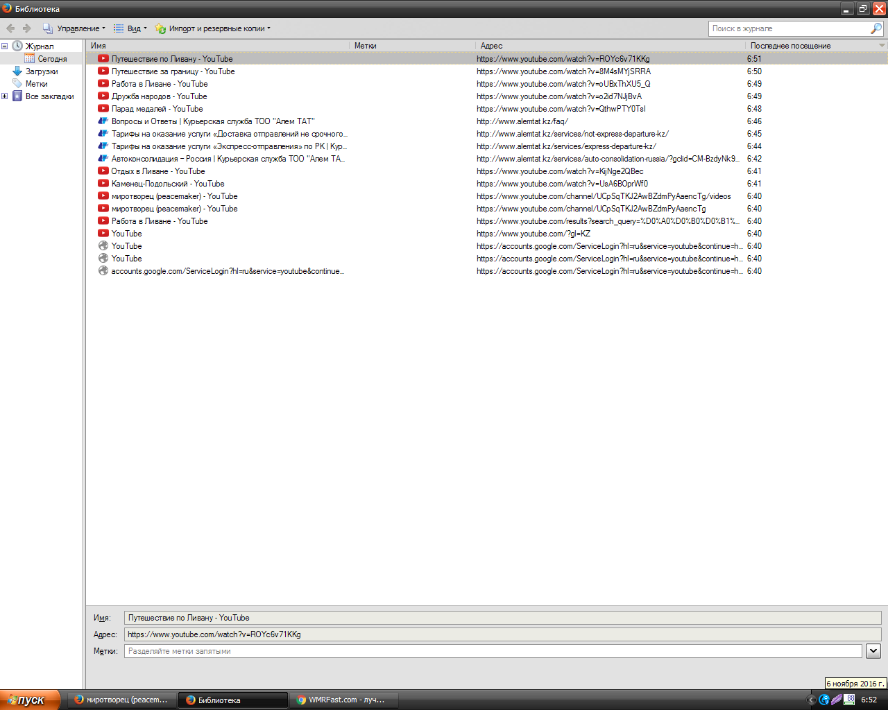Select the URL containing results?search_query
Viewport: 888px width, 710px height.
[608, 221]
